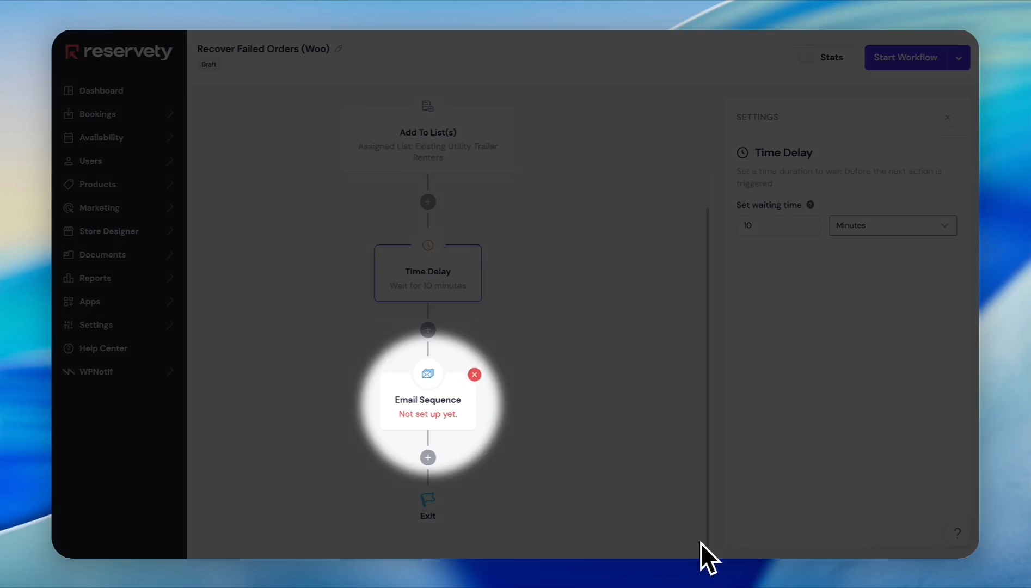The width and height of the screenshot is (1031, 588).
Task: Expand the Marketing chevron arrow
Action: pyautogui.click(x=170, y=207)
